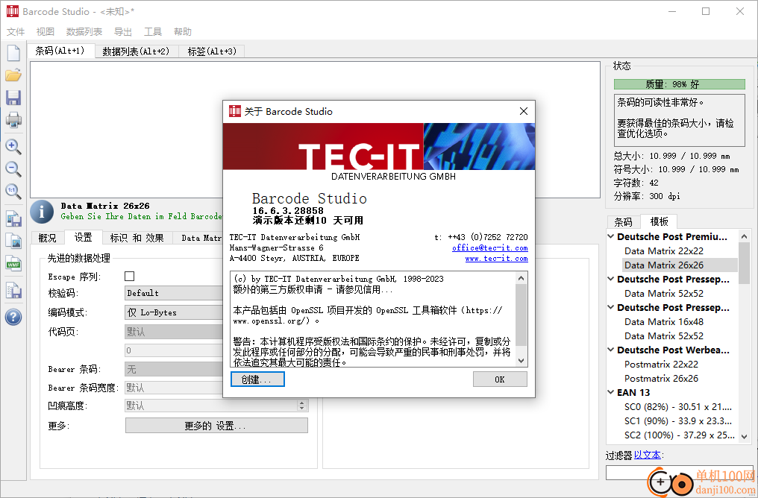
Task: Click the 过滤器 filter input field
Action: tap(679, 473)
